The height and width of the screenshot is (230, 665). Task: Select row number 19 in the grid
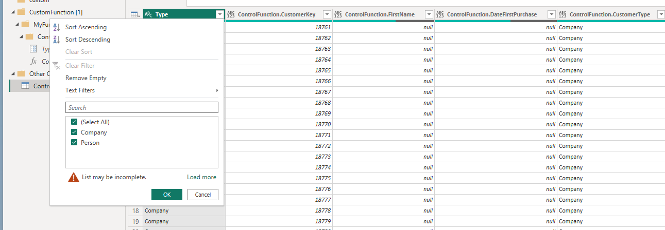point(135,221)
